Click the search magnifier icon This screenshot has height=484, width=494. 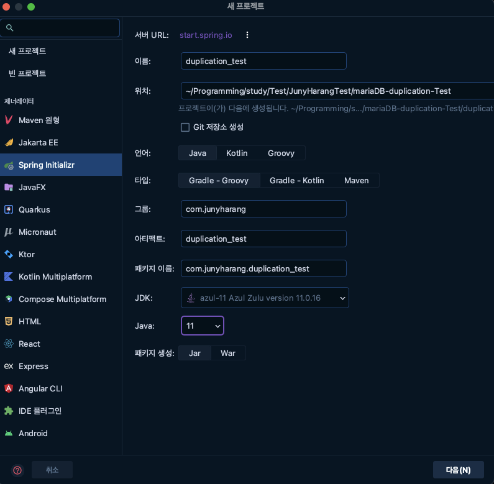click(10, 28)
